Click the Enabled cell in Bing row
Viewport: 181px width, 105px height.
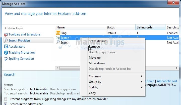172,33
